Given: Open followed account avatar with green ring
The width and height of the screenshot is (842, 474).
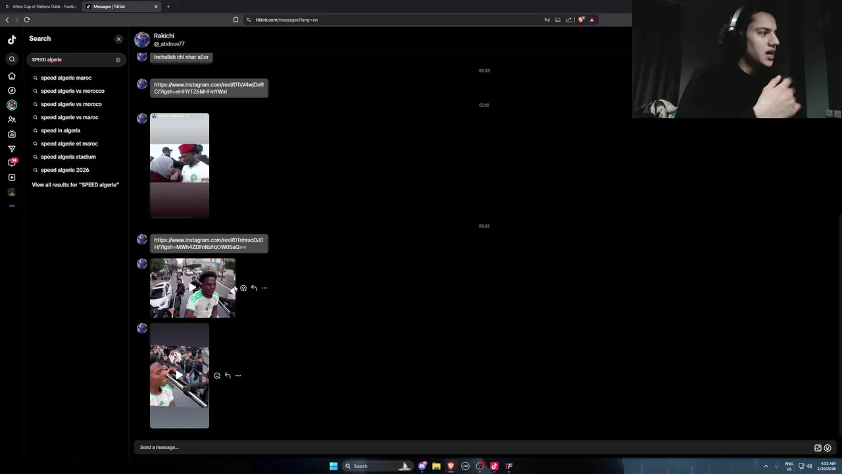Looking at the screenshot, I should point(12,105).
